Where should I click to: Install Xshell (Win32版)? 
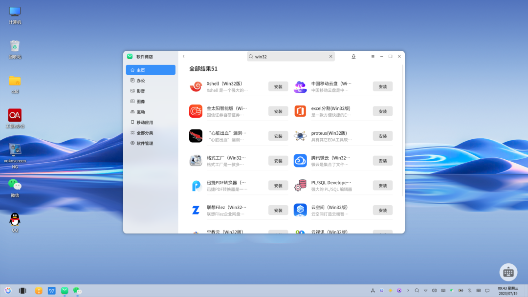(278, 86)
